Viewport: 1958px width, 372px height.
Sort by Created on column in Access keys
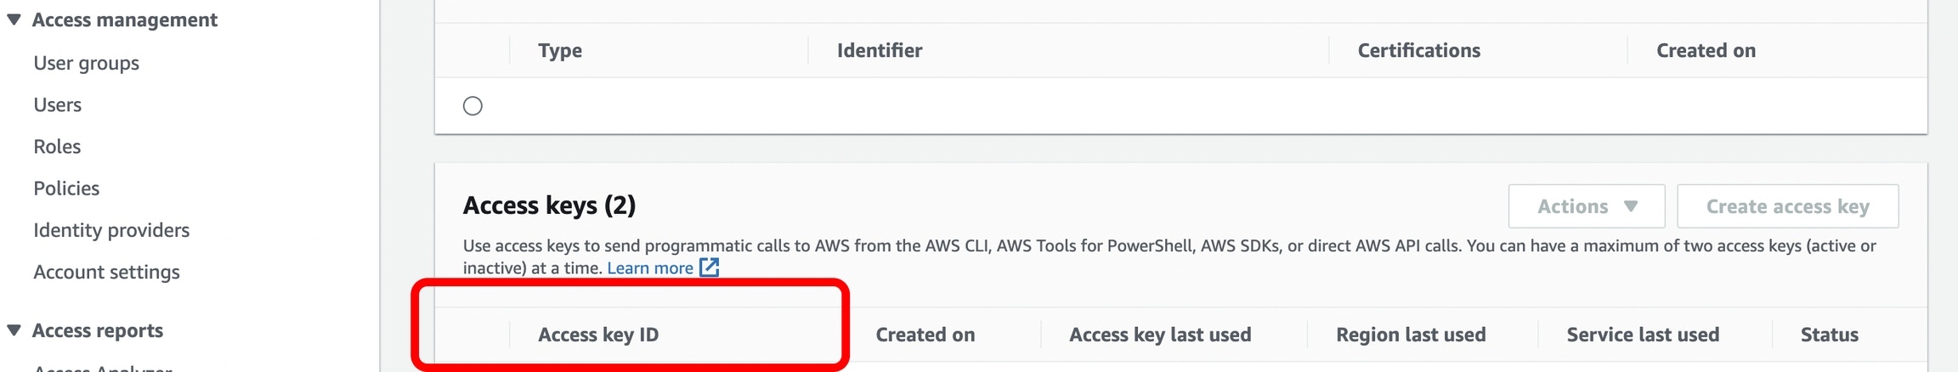click(925, 335)
